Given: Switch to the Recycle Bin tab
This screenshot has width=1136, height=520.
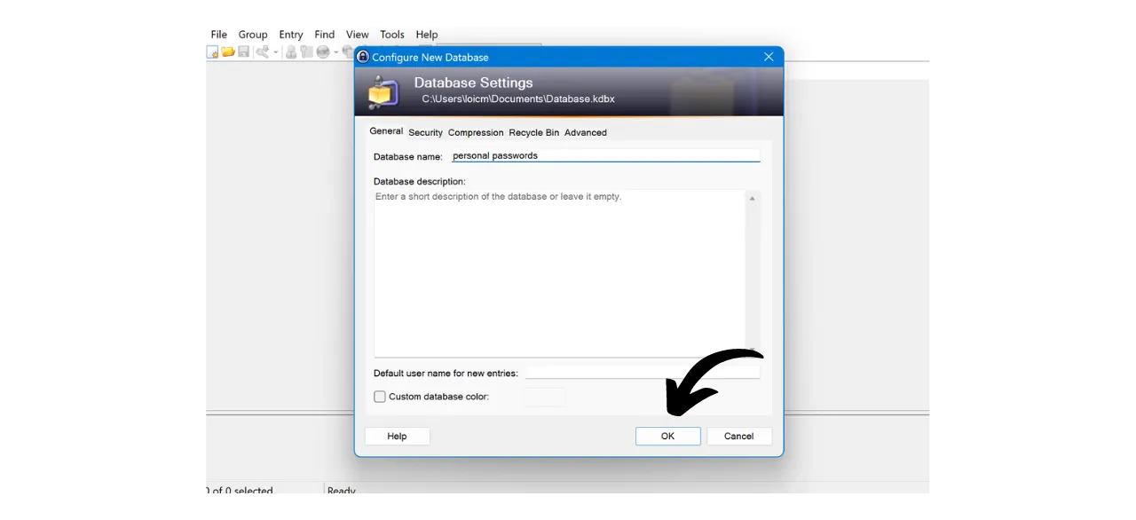Looking at the screenshot, I should coord(533,132).
